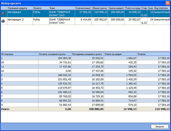
Task: Click the Срок column header
Action: 150,8
